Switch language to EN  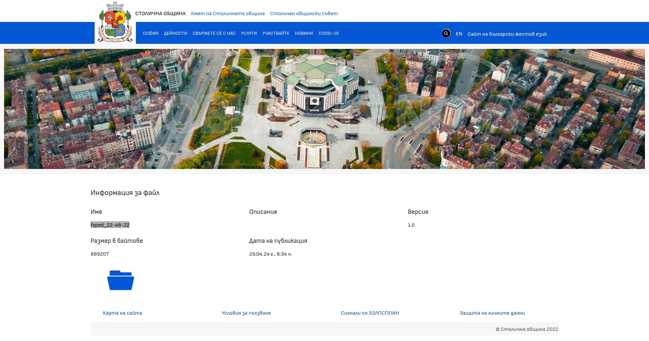coord(459,34)
